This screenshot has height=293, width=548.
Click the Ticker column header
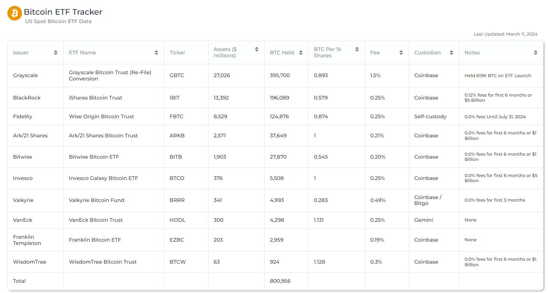point(177,53)
